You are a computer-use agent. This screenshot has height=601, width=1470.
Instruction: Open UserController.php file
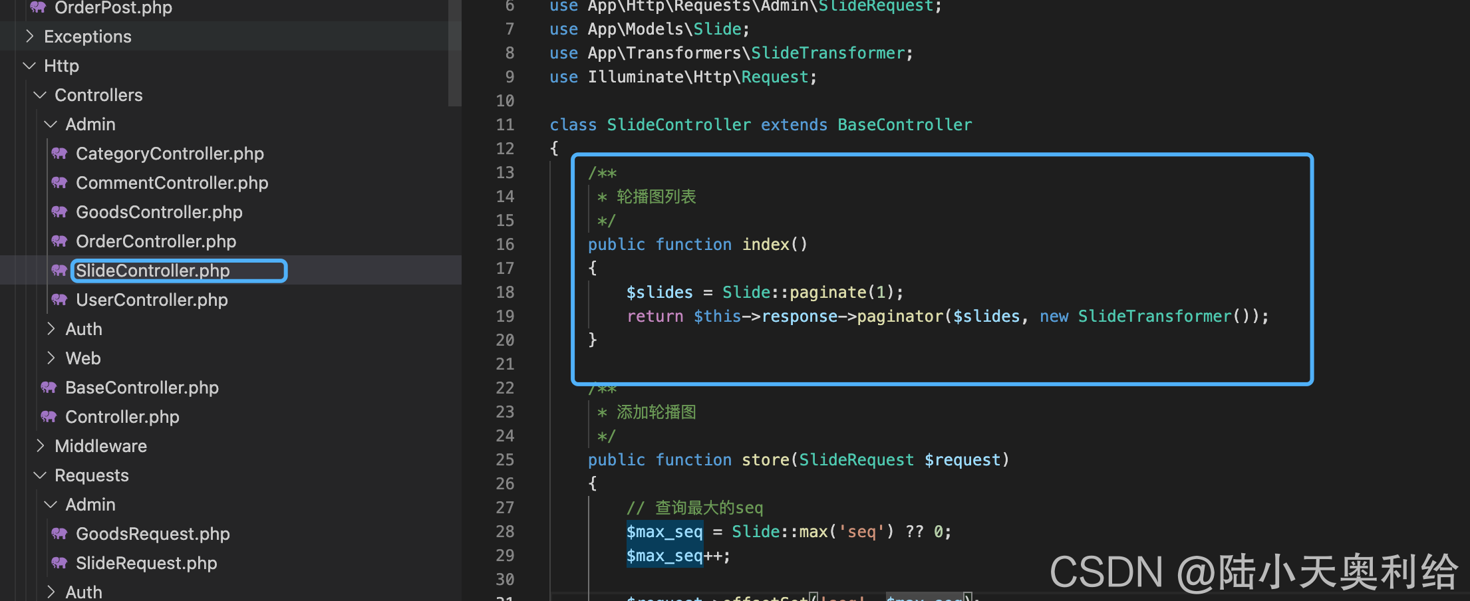click(x=152, y=300)
